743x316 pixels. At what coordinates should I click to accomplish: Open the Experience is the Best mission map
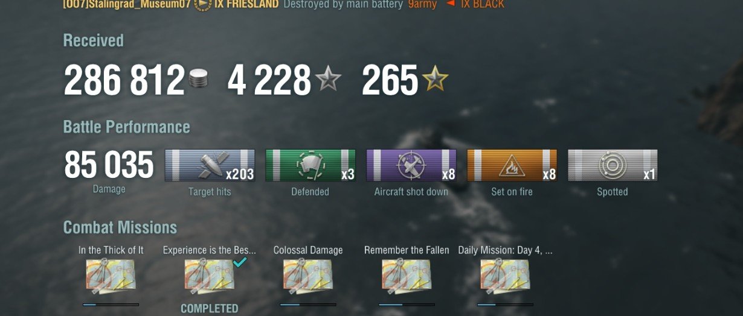click(x=209, y=277)
